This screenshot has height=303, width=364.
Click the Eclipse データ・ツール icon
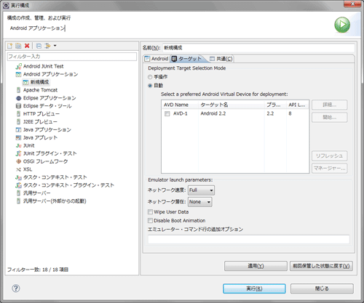click(19, 106)
